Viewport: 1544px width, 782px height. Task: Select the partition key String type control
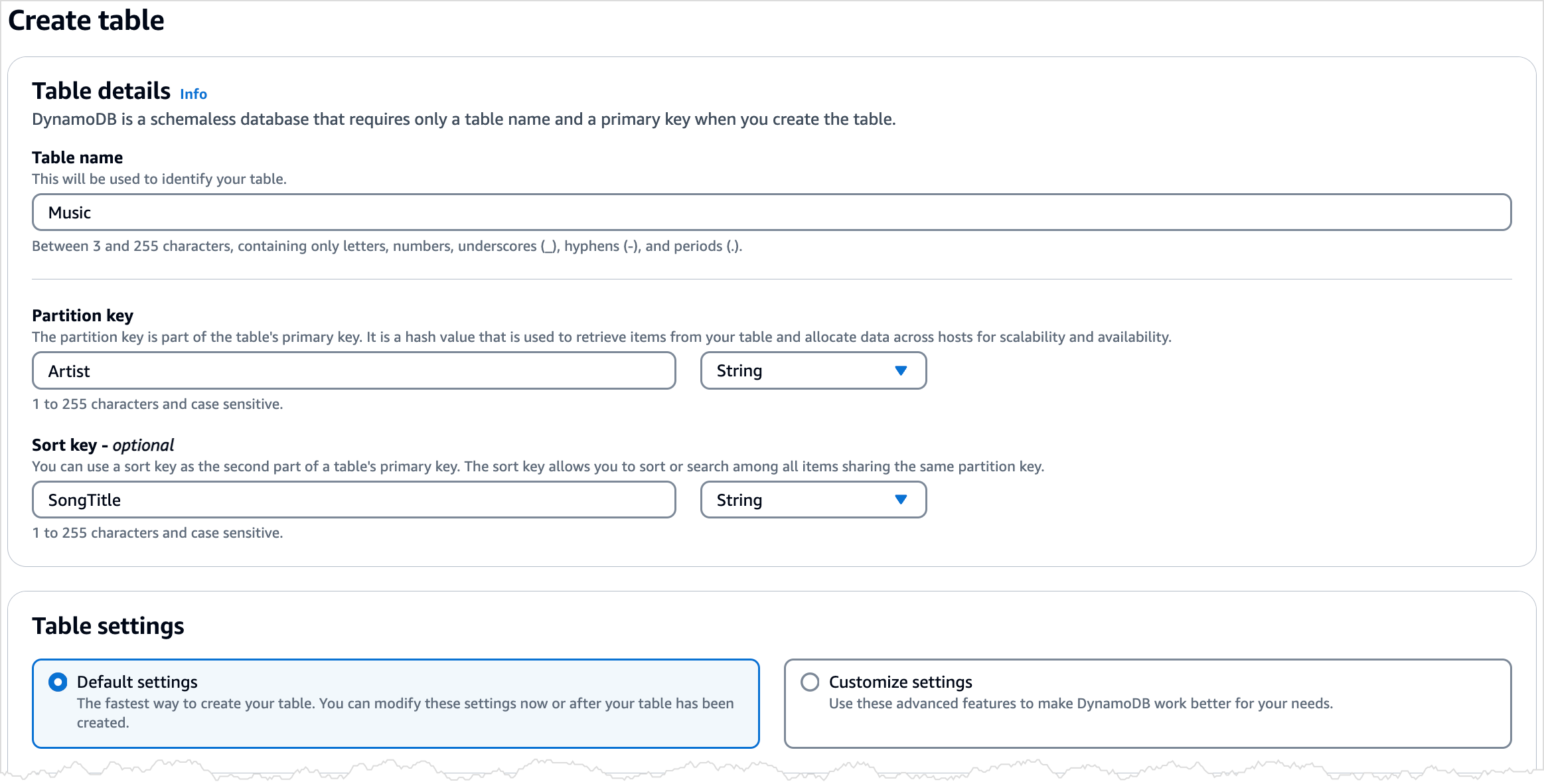(x=812, y=370)
